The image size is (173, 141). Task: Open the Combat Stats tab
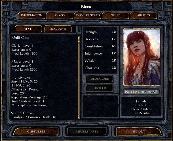pyautogui.click(x=88, y=15)
